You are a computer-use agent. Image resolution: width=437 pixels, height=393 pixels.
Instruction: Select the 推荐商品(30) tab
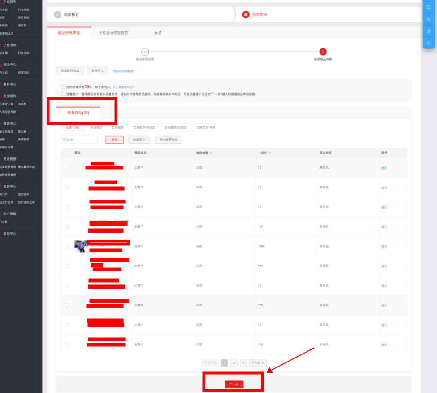(78, 113)
